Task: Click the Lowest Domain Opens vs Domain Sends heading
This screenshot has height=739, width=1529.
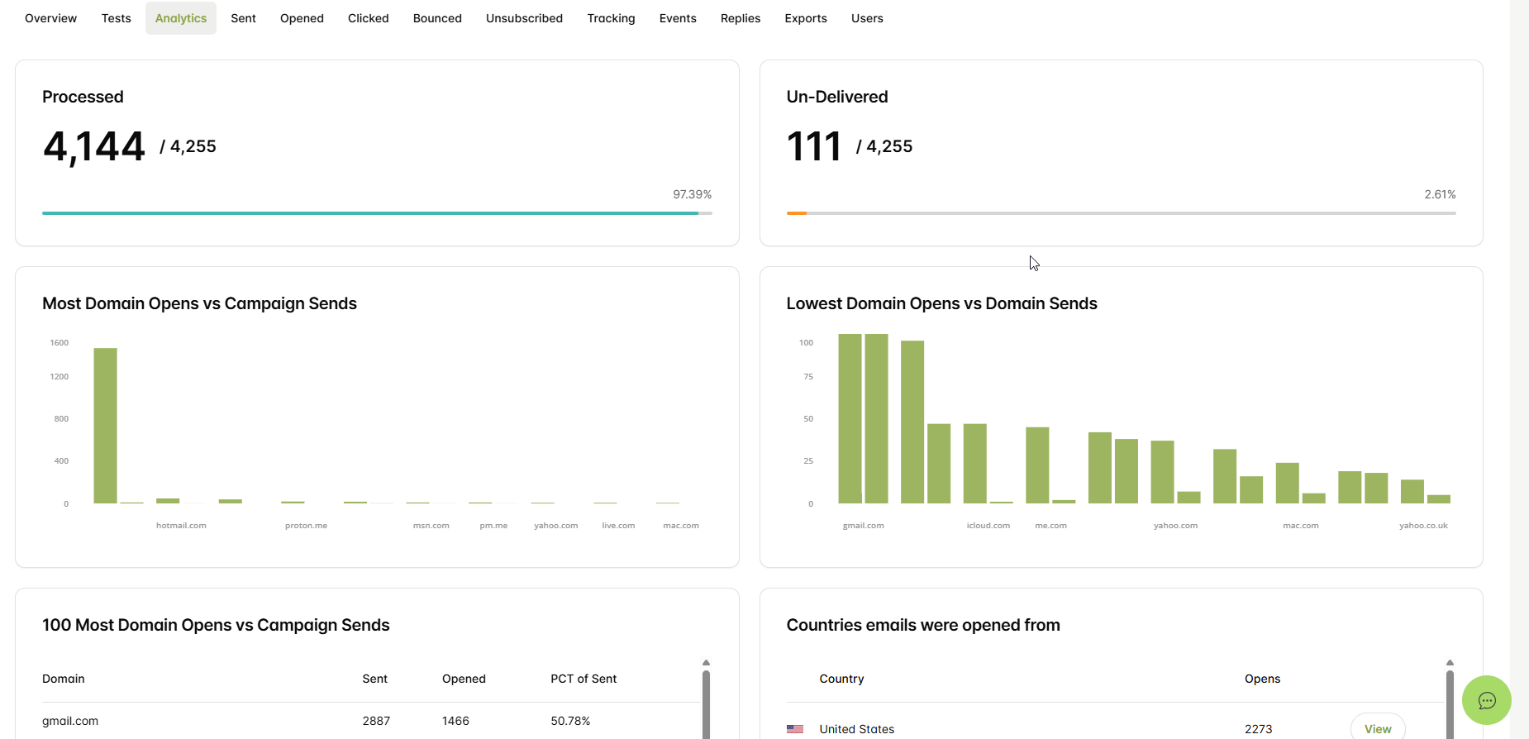Action: click(941, 303)
